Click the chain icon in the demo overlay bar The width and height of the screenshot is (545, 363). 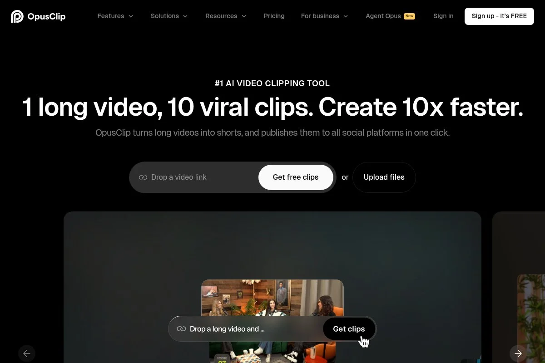pyautogui.click(x=181, y=329)
